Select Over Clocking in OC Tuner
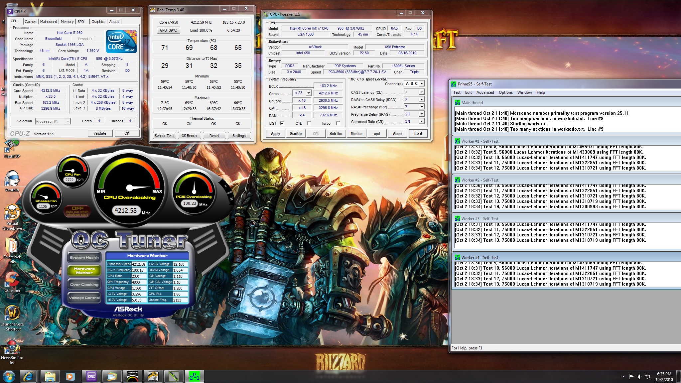The height and width of the screenshot is (383, 681). coord(84,285)
